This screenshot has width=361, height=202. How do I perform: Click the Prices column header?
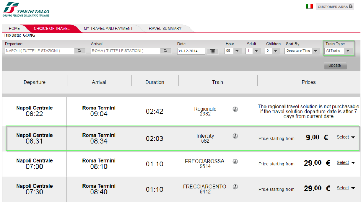point(308,82)
